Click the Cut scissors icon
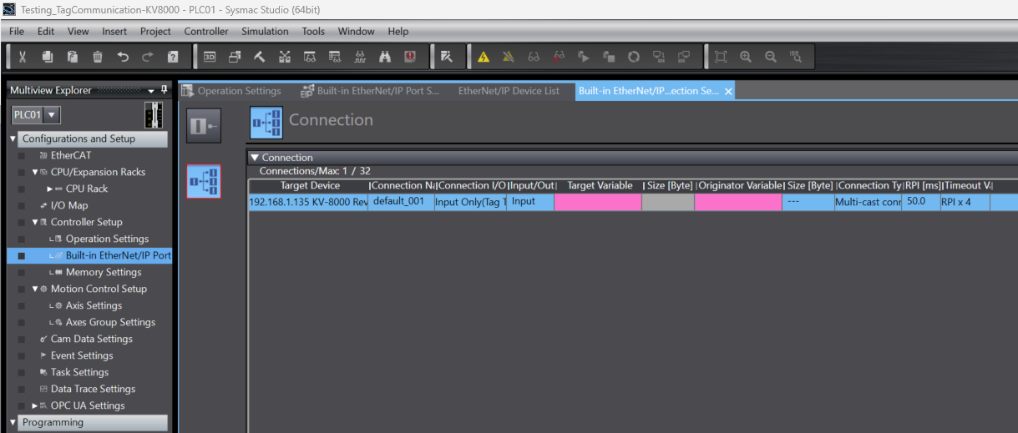Viewport: 1018px width, 433px height. [23, 57]
